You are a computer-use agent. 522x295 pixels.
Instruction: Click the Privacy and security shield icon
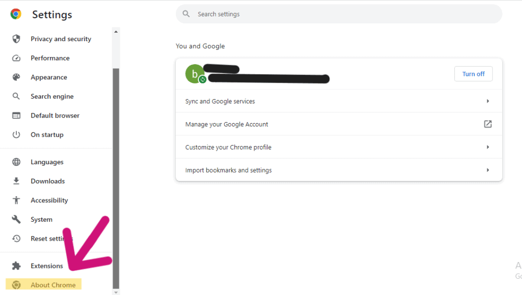[x=16, y=39]
